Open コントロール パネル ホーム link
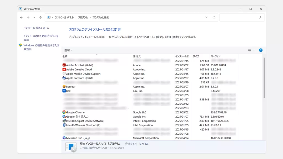This screenshot has width=283, height=159. 36,28
